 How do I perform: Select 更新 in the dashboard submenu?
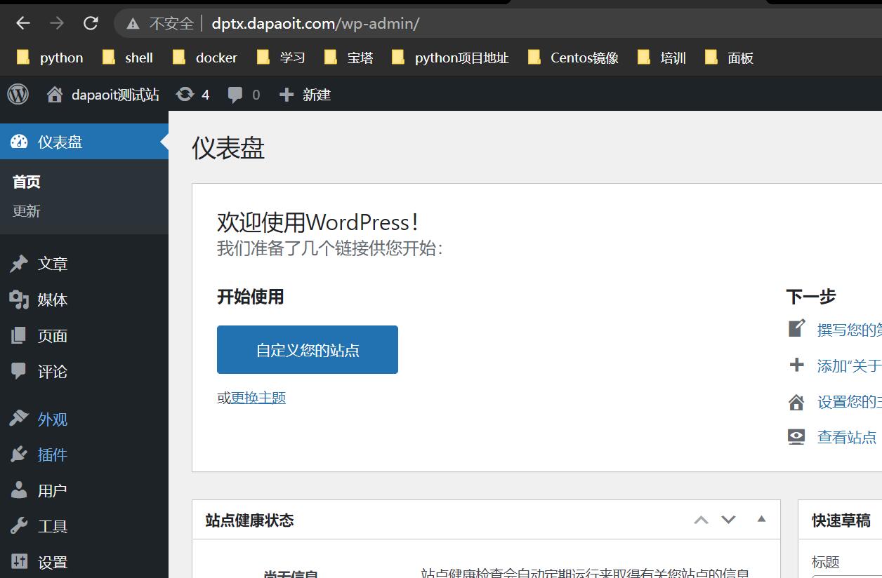click(x=27, y=210)
